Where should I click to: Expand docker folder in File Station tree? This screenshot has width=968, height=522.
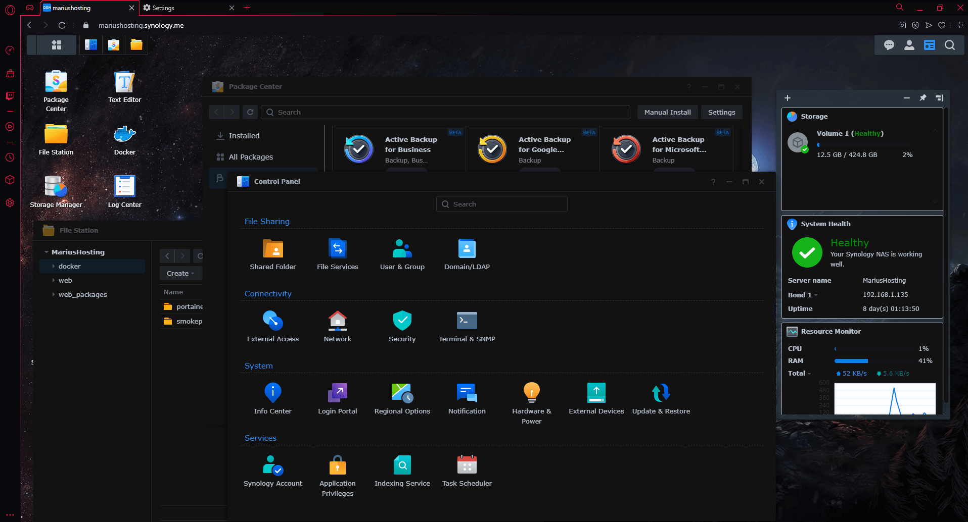point(54,266)
